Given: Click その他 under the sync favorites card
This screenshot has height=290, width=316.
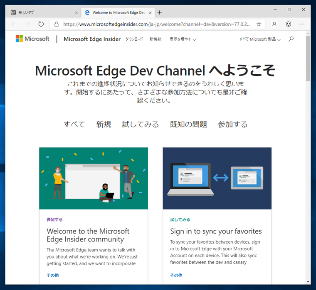Looking at the screenshot, I should coord(176,275).
